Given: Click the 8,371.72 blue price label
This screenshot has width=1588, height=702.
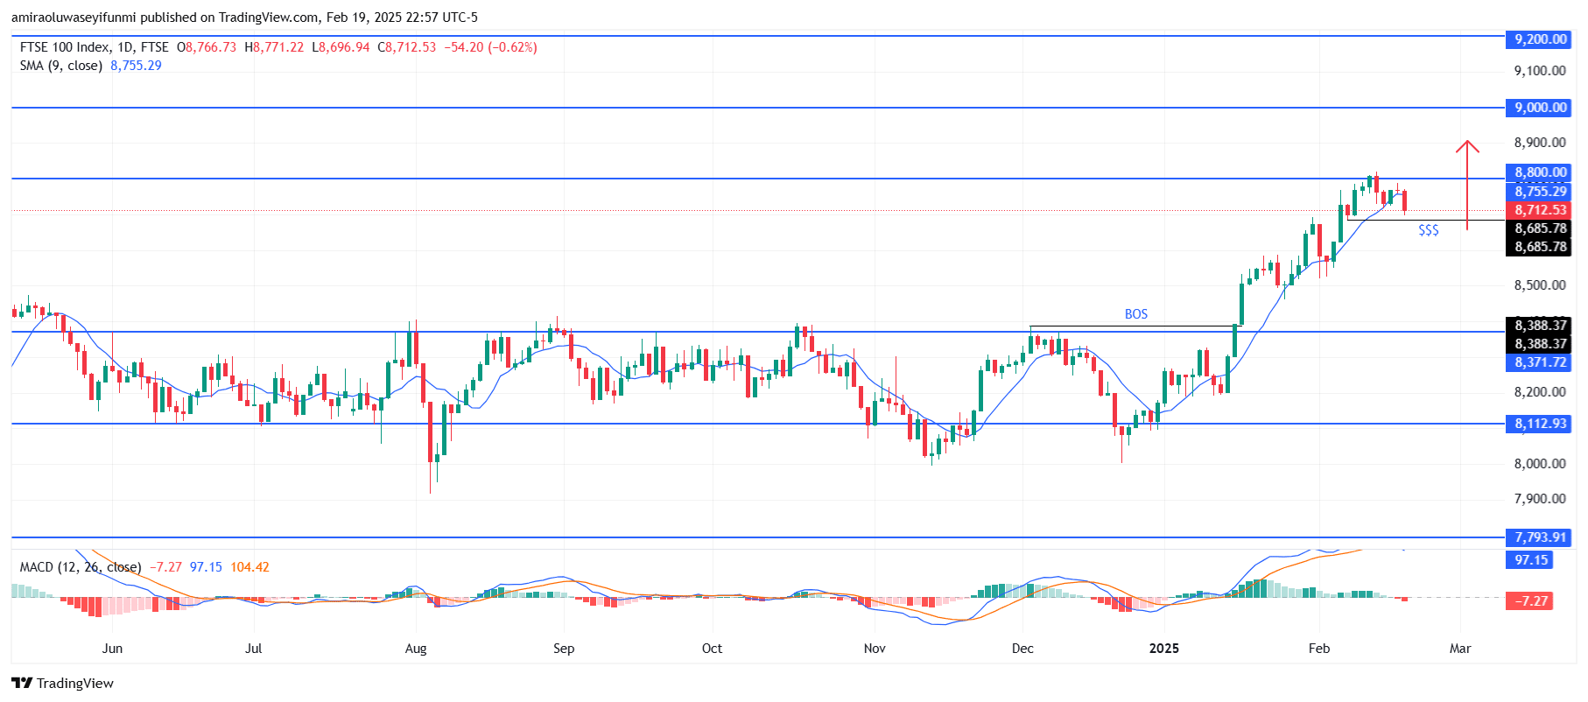Looking at the screenshot, I should 1540,362.
